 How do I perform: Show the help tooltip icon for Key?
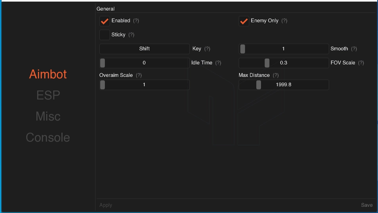pos(207,49)
